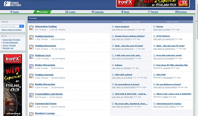
Task: Open the Gann Analysis thread
Action: [x=122, y=27]
